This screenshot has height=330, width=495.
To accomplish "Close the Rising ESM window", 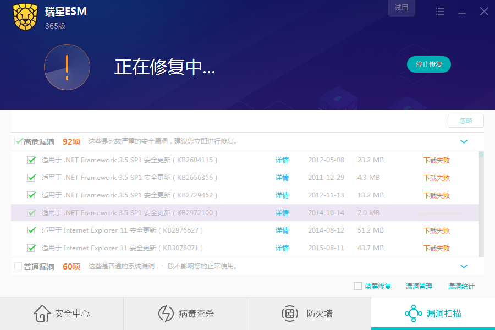I will tap(484, 12).
